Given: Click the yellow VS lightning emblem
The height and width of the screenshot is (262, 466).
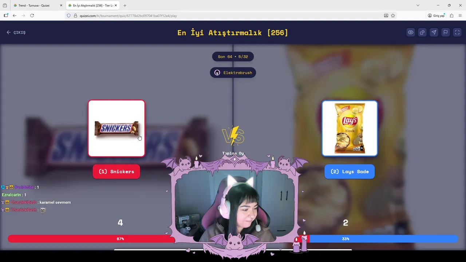Looking at the screenshot, I should click(233, 136).
